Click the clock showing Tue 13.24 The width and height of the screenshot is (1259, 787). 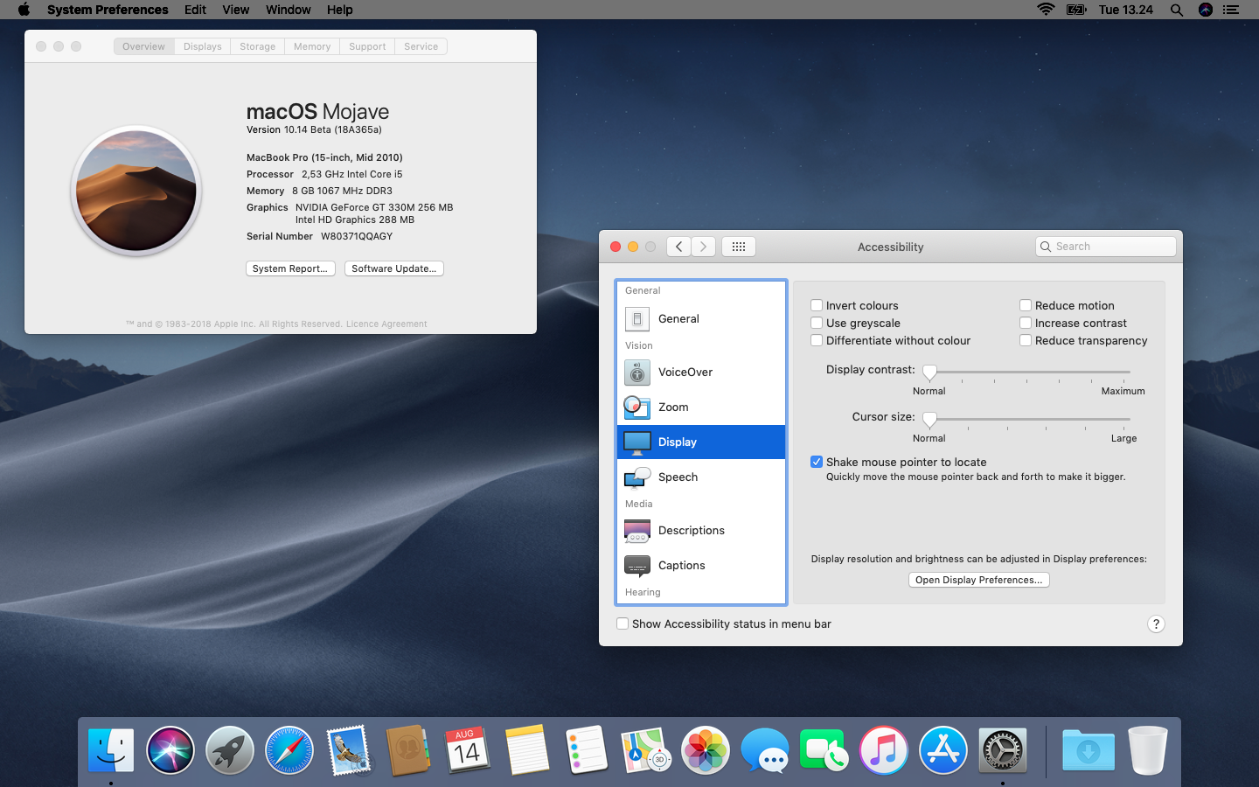(x=1126, y=10)
